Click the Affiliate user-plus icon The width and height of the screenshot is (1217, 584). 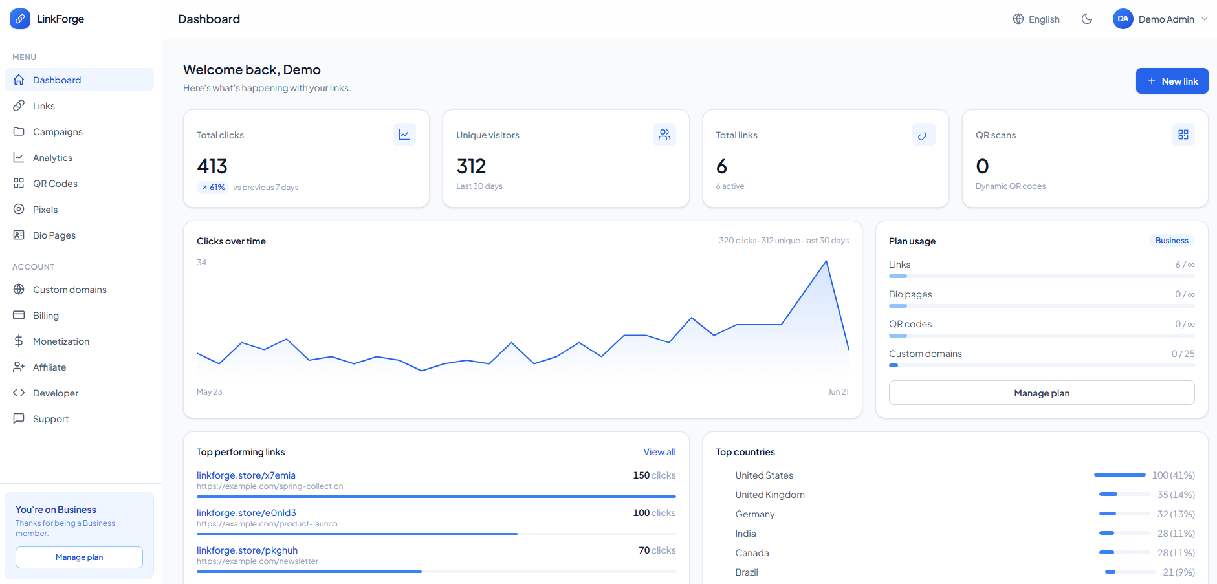coord(19,367)
